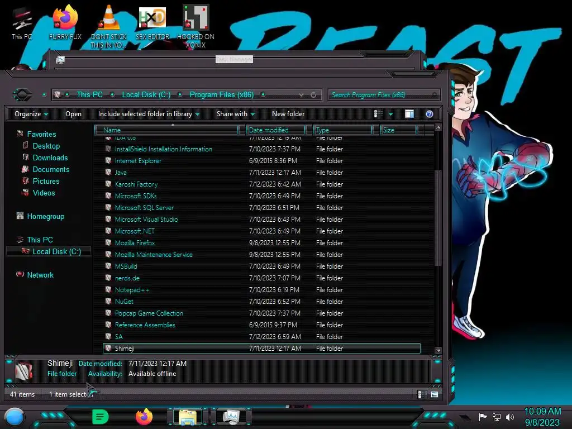The width and height of the screenshot is (572, 429).
Task: Select the Popcap Game Collection folder
Action: pos(149,313)
